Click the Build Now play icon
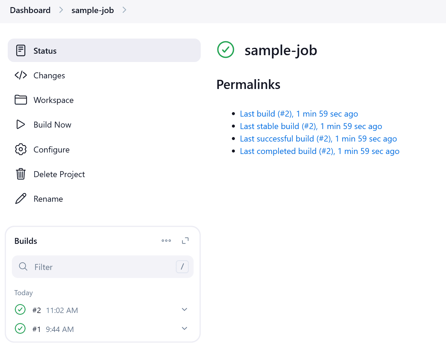The image size is (446, 356). click(20, 125)
